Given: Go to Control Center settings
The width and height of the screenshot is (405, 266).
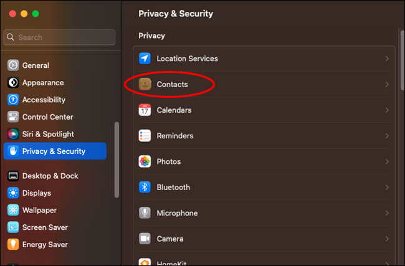Looking at the screenshot, I should 47,116.
